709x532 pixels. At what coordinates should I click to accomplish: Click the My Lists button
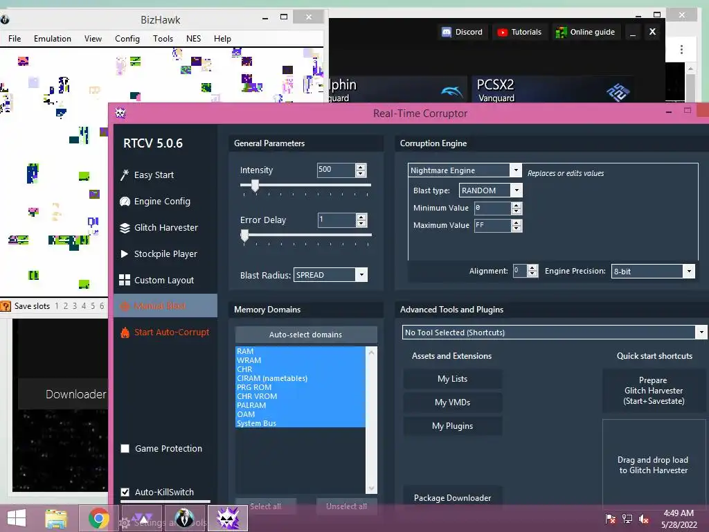(x=453, y=379)
